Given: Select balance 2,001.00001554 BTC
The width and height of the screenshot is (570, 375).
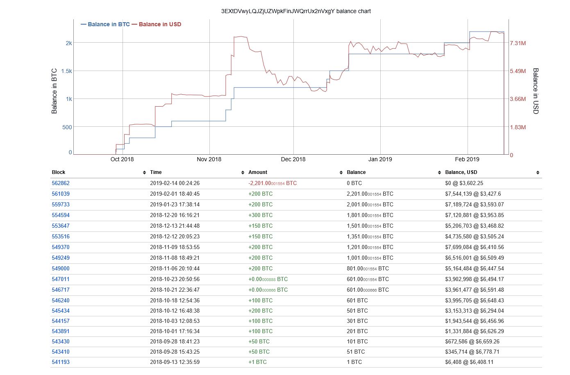Looking at the screenshot, I should click(x=370, y=204).
